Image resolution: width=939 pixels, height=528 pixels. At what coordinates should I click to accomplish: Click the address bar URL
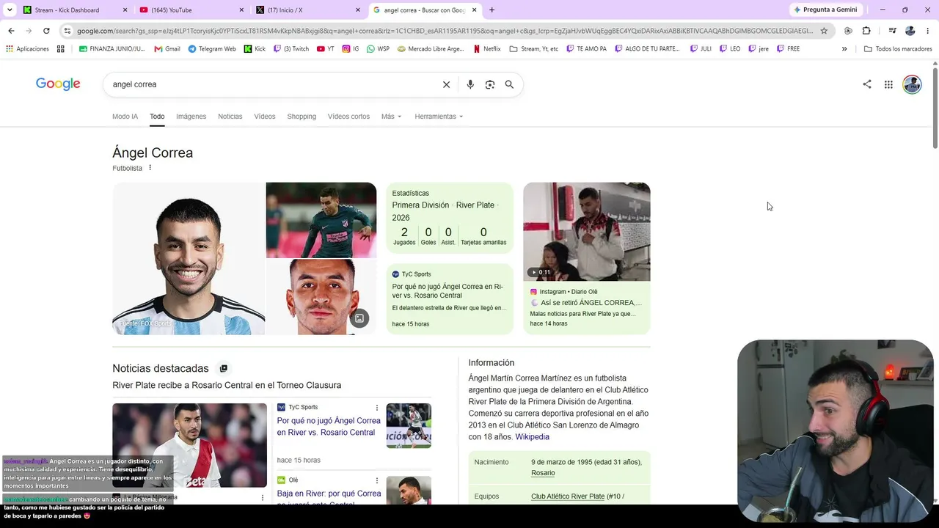point(445,31)
